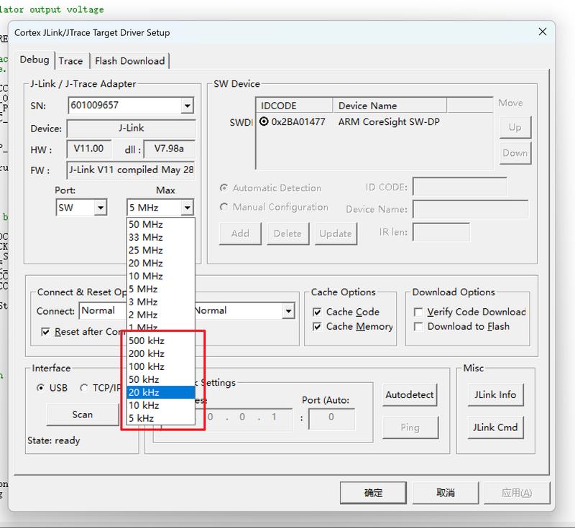575x528 pixels.
Task: Pick 5 MHz in the dropdown list
Action: (160, 289)
